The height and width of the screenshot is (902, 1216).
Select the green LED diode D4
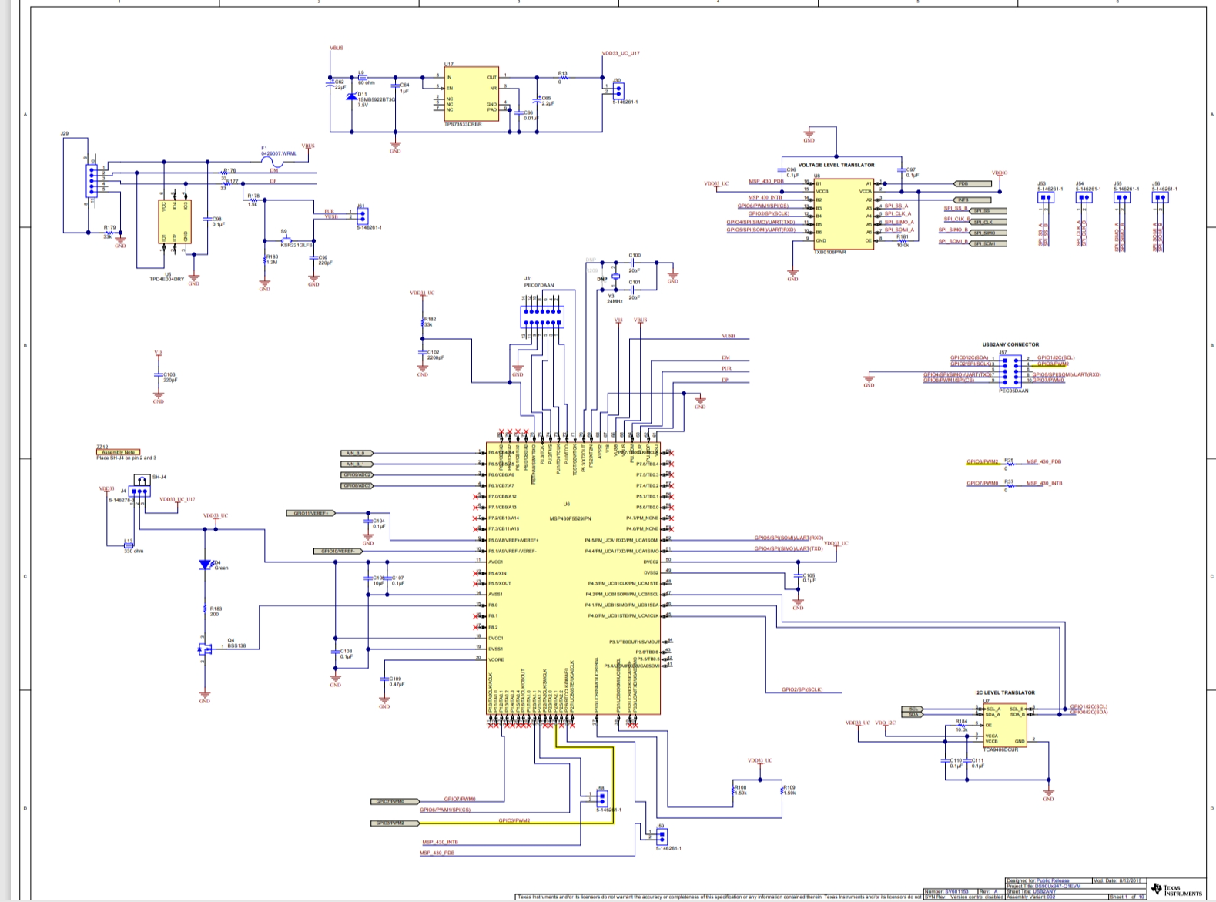coord(205,565)
